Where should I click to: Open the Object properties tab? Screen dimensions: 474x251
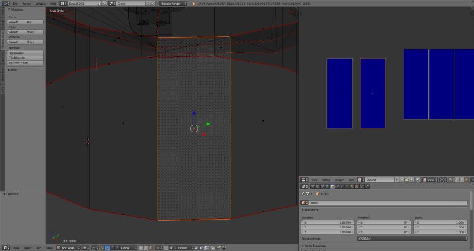pyautogui.click(x=332, y=186)
